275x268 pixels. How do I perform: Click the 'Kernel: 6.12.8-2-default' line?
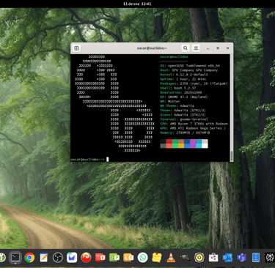coord(184,75)
